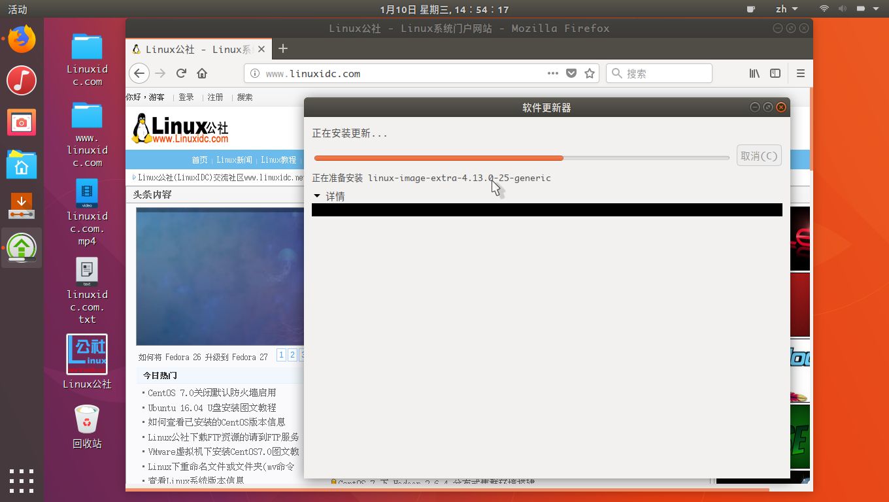The width and height of the screenshot is (889, 502).
Task: Open Ubuntu 16.04 U盘安装图文教程 article
Action: tap(212, 407)
